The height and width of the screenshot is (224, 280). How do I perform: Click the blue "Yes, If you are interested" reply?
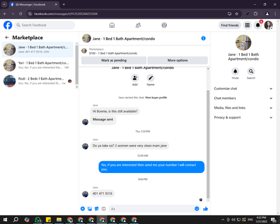click(151, 167)
